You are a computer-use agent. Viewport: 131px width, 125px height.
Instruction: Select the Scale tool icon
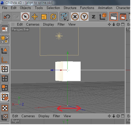pyautogui.click(x=44, y=17)
